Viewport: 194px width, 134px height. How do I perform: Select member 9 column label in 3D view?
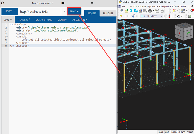[141, 76]
